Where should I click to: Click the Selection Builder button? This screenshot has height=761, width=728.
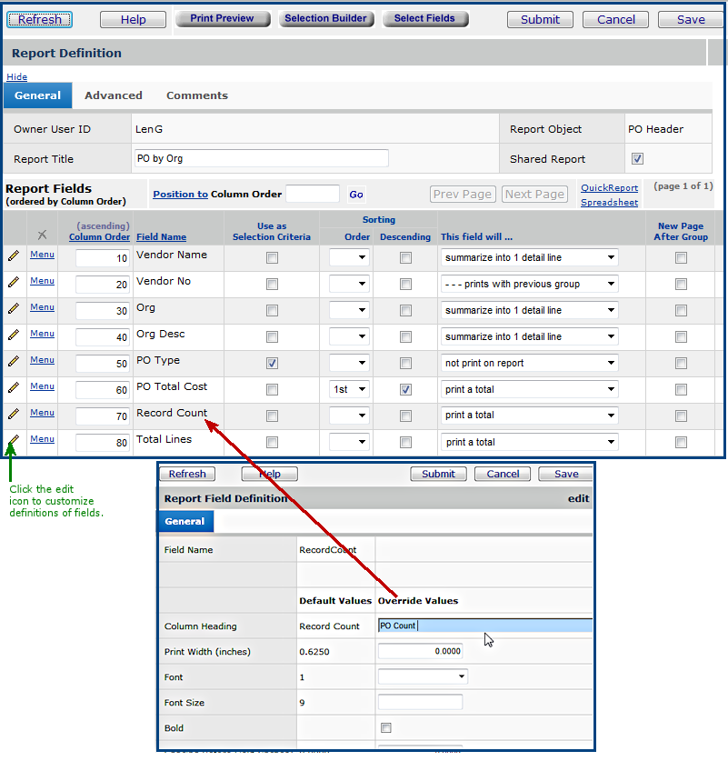click(325, 18)
